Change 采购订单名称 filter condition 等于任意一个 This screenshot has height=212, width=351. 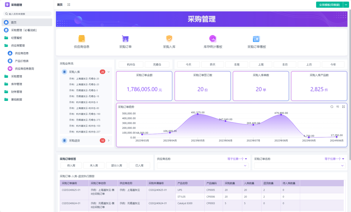coord(334,159)
